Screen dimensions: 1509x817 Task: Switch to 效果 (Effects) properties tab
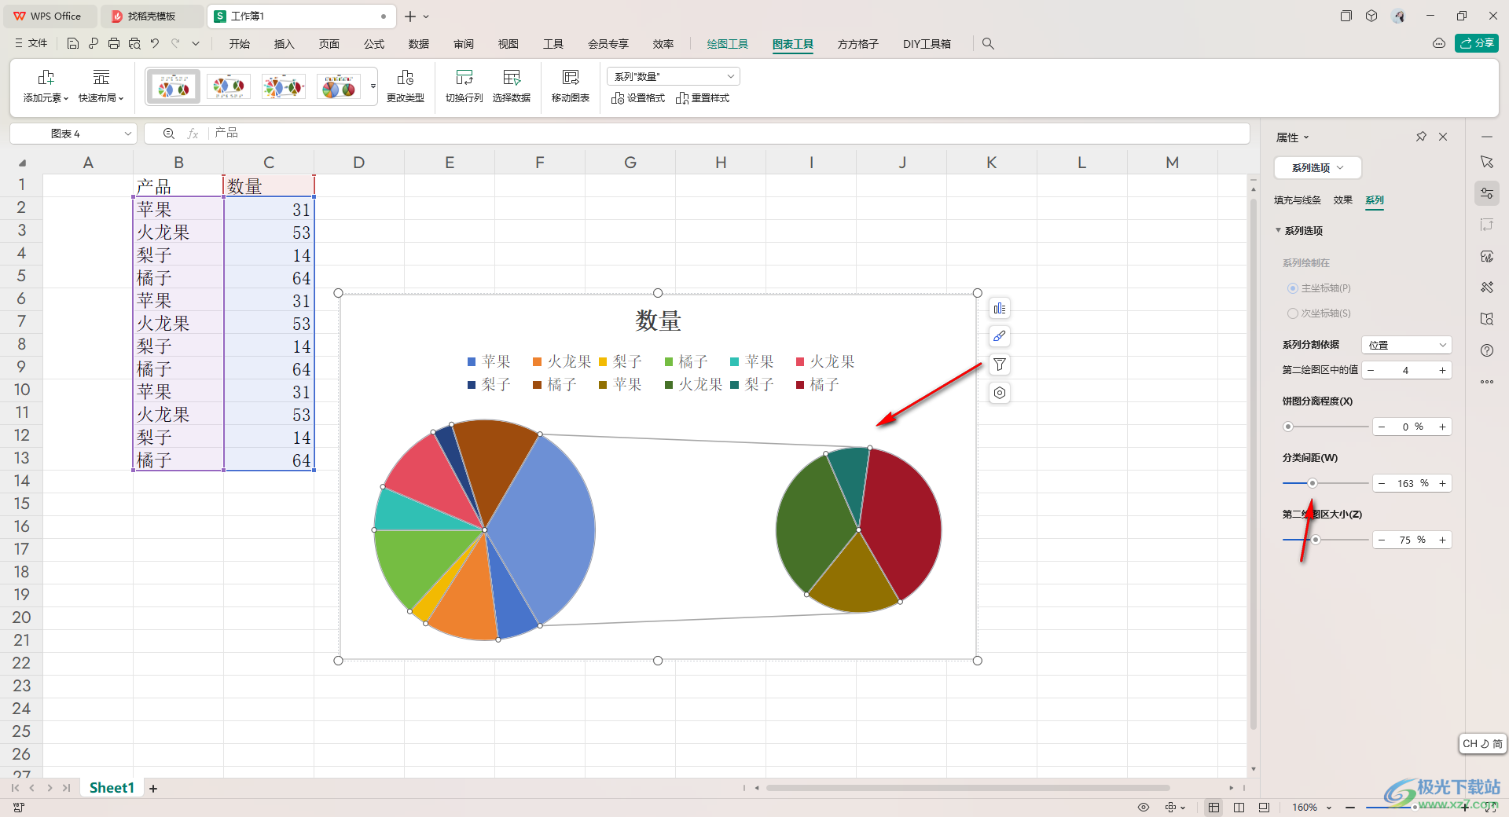(x=1342, y=200)
